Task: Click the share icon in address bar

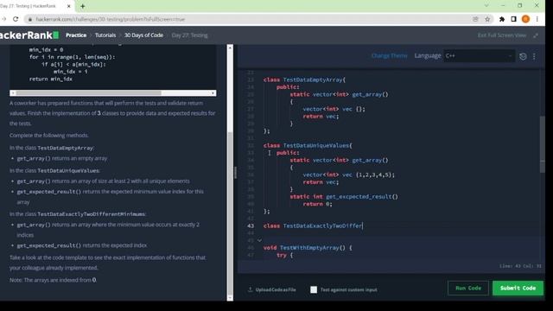Action: click(475, 19)
